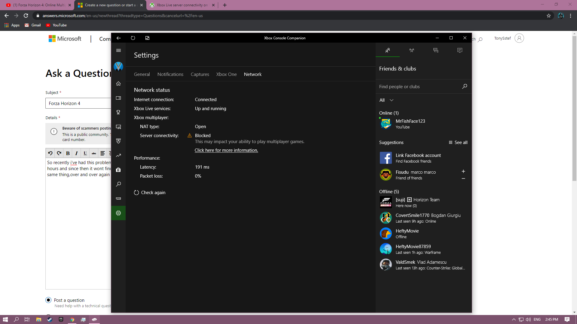
Task: Open profile avatar in Xbox sidebar
Action: click(x=118, y=67)
